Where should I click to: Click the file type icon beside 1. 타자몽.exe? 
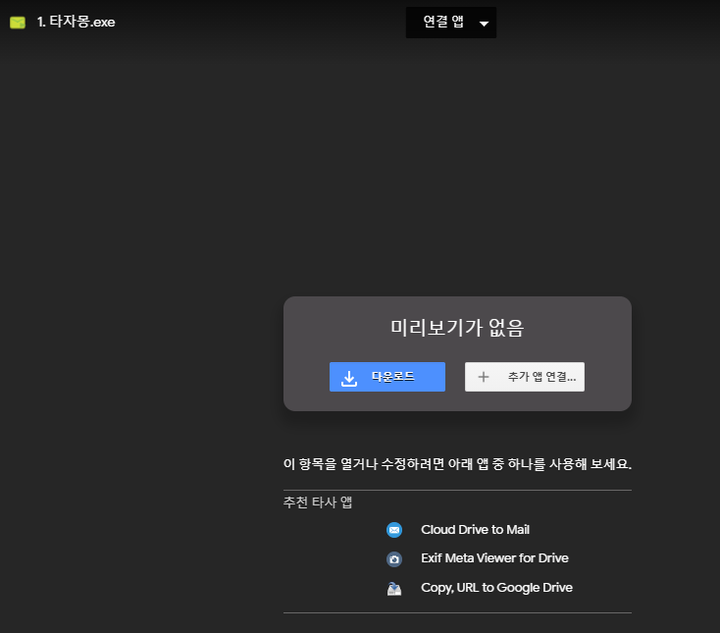pos(18,22)
